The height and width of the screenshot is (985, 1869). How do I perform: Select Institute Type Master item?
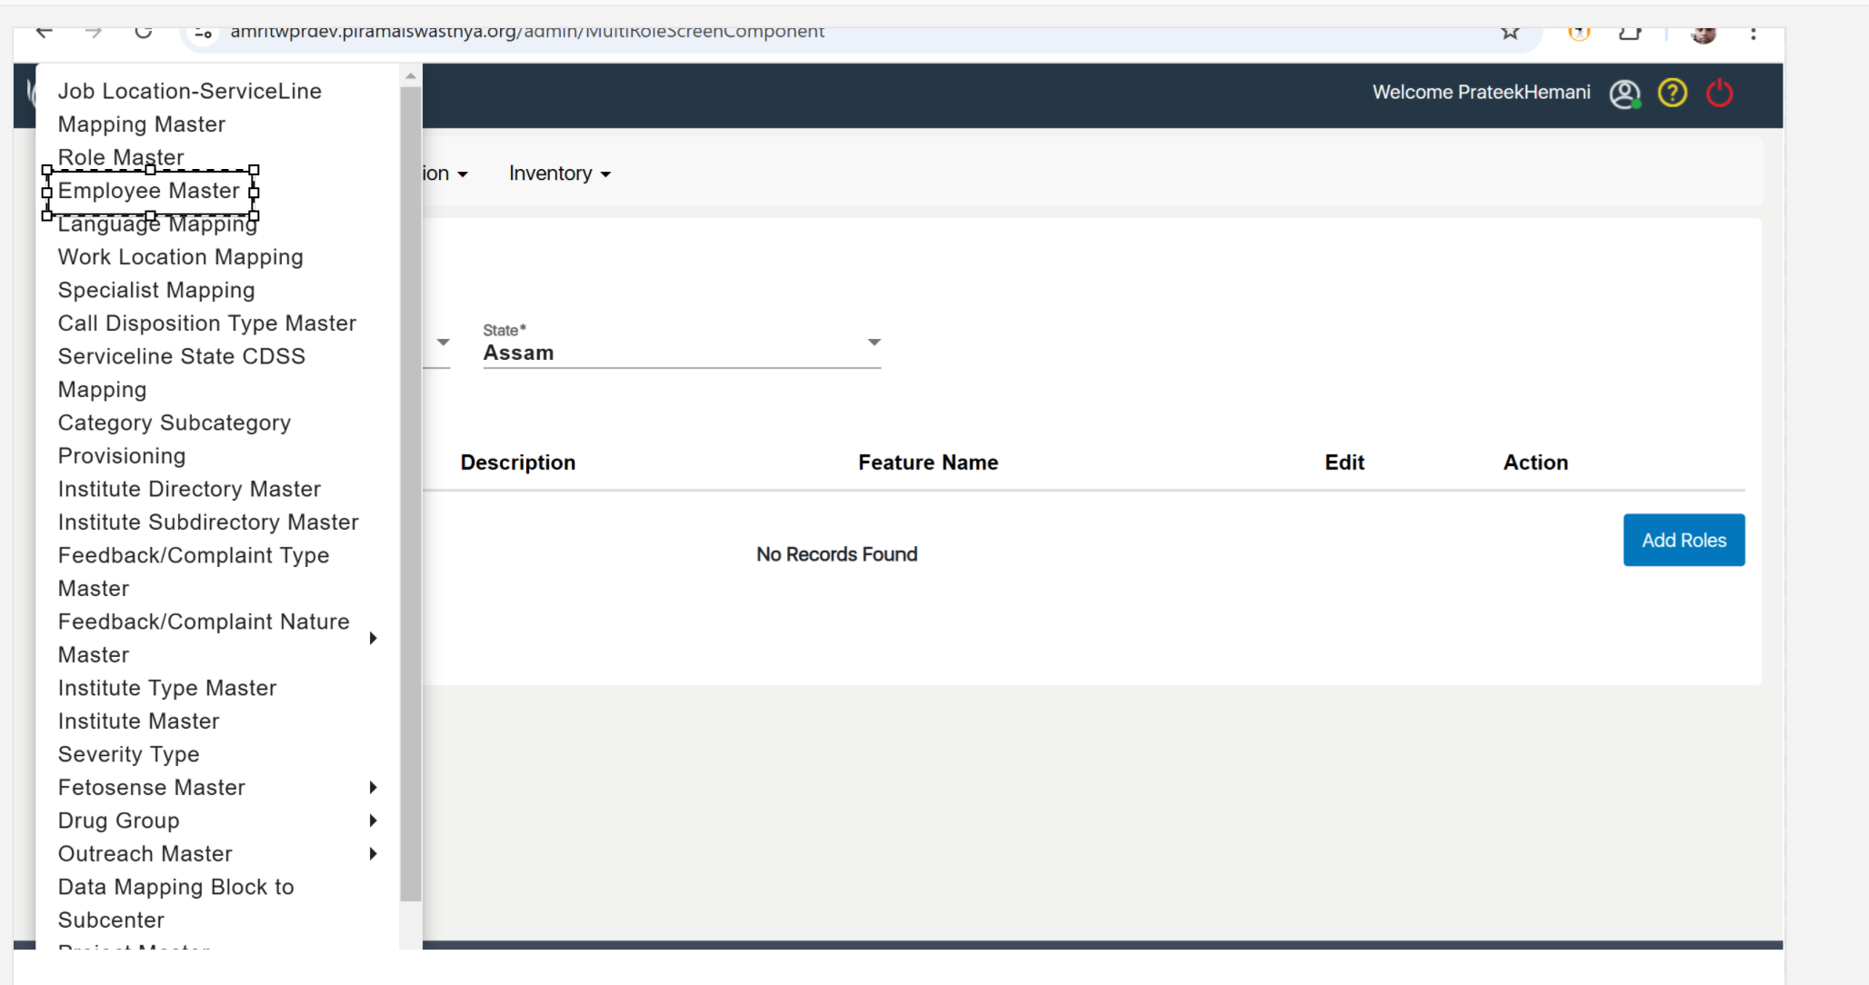pyautogui.click(x=167, y=688)
